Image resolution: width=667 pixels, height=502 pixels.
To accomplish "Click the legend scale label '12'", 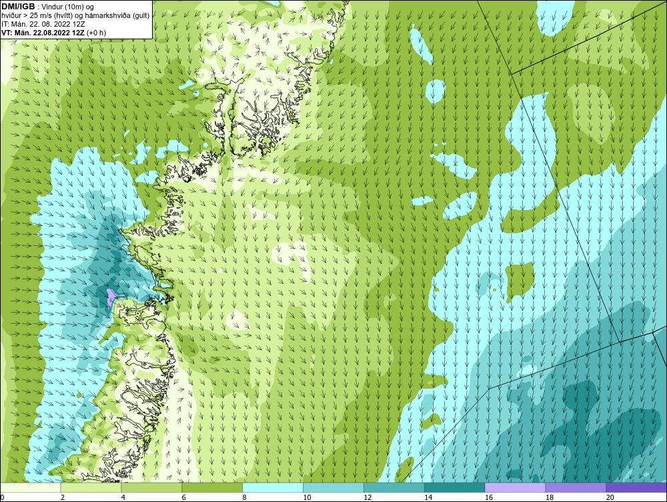I will [368, 497].
